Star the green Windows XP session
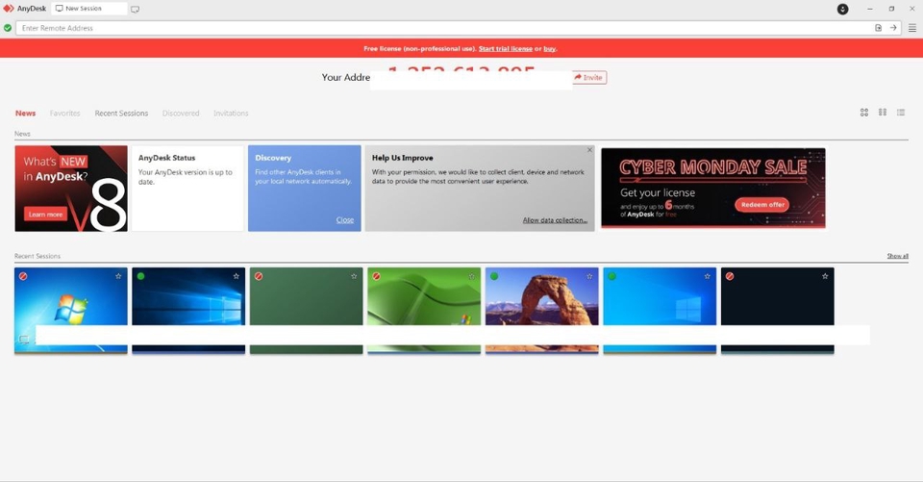This screenshot has width=923, height=482. [471, 276]
